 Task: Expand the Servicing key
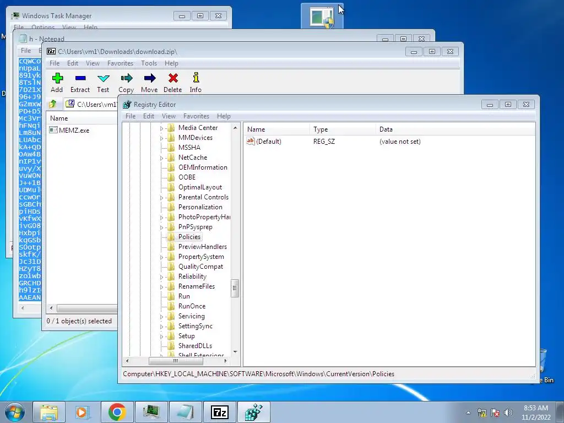click(x=161, y=317)
